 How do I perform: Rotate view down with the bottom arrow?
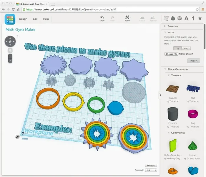10,45
